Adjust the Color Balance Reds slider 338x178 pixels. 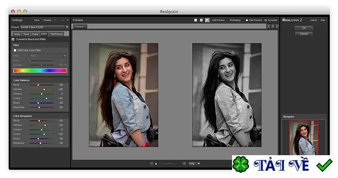click(x=42, y=85)
